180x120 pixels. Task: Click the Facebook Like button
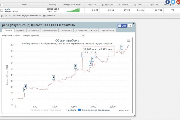122,26
